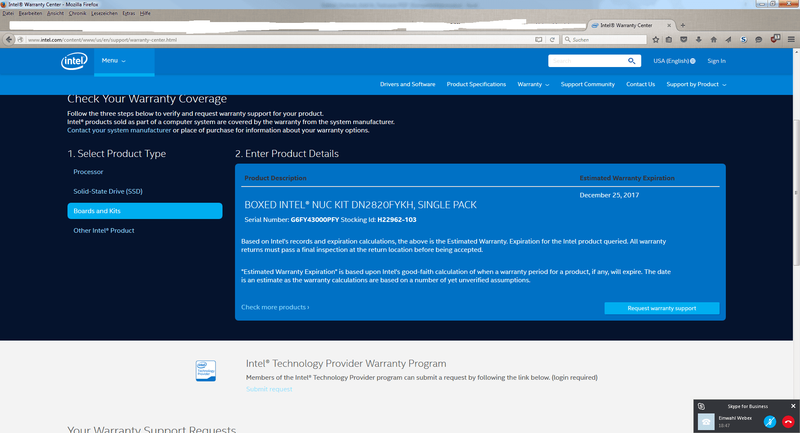Show bookmarks list icon
Screen dimensions: 800x433
(669, 40)
